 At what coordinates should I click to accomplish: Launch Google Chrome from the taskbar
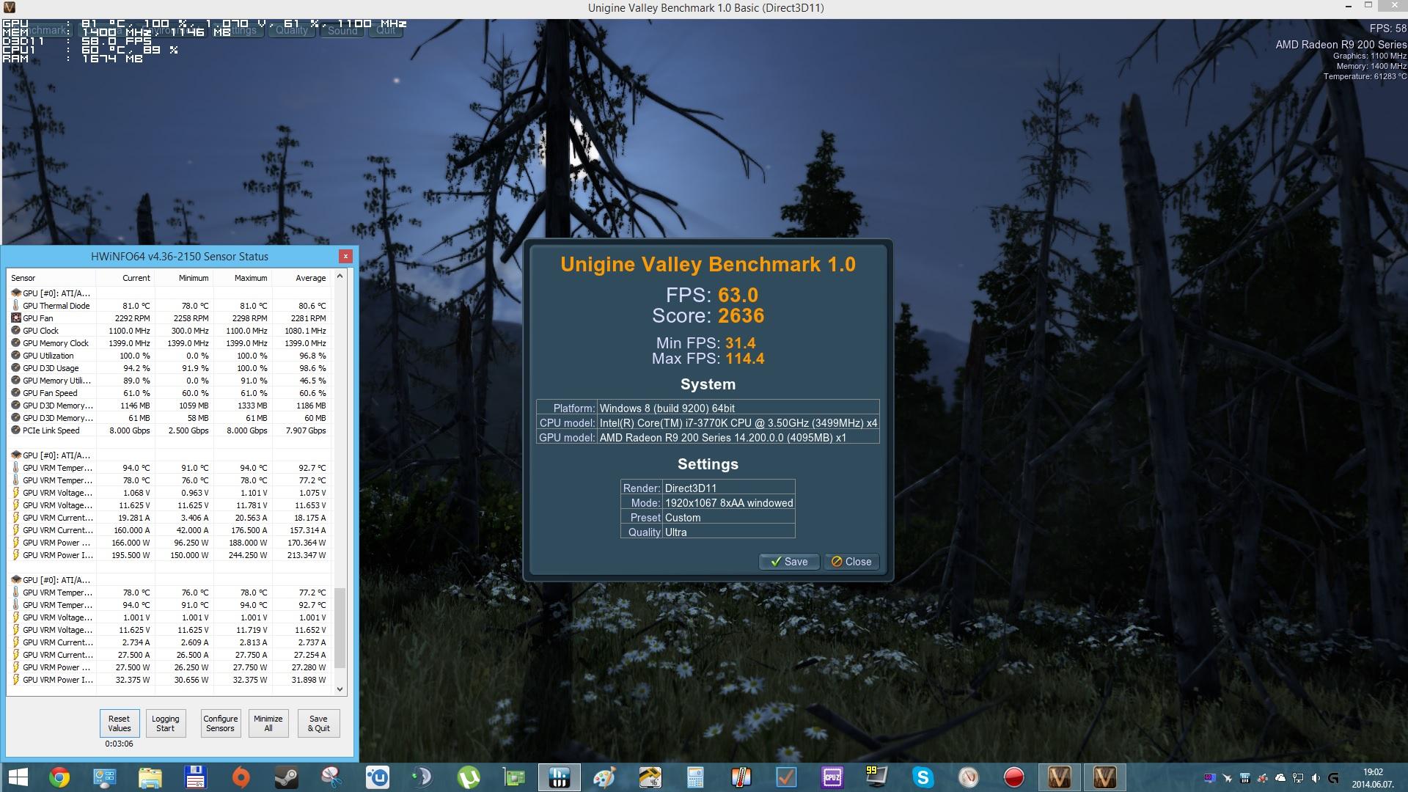tap(59, 777)
